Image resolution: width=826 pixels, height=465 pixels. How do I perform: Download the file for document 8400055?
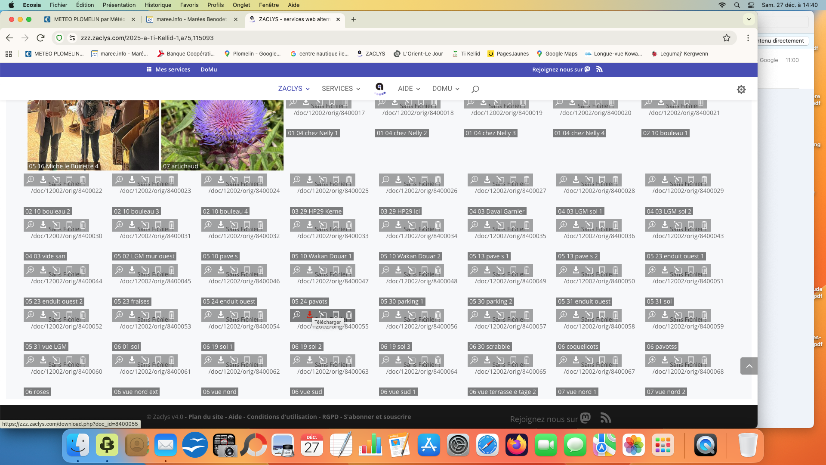309,315
